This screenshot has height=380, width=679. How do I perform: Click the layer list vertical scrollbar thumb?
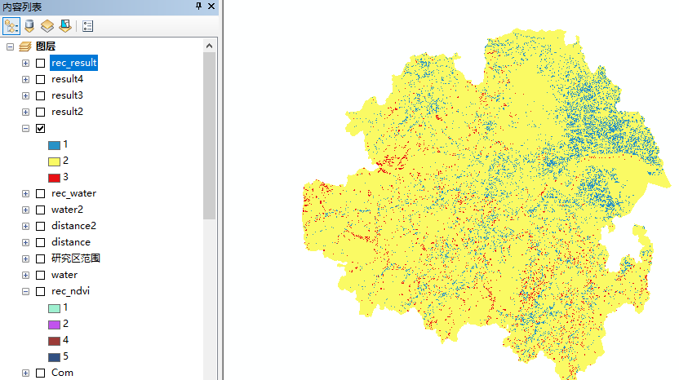coord(210,135)
